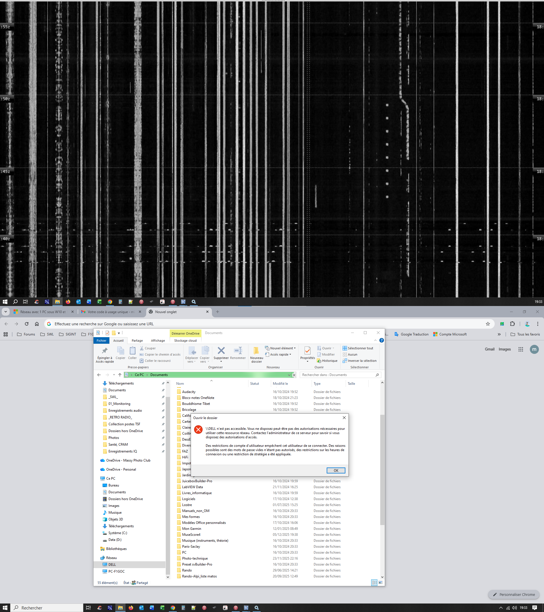Click the Coller clipboard icon
This screenshot has width=544, height=612.
(x=132, y=350)
